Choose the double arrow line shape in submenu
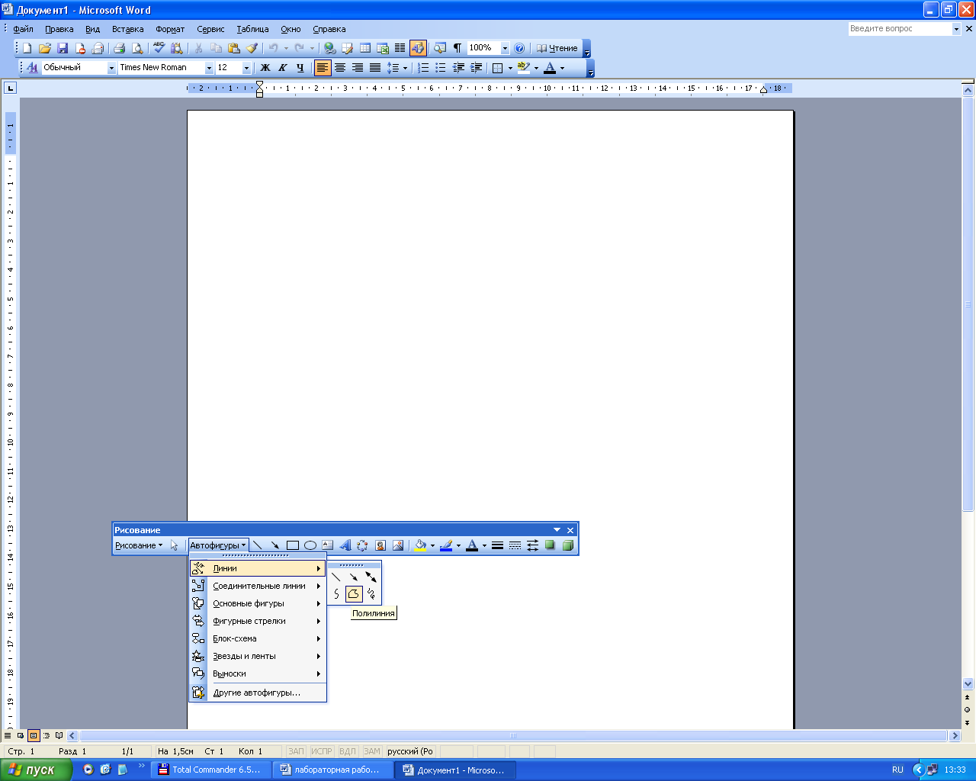The height and width of the screenshot is (781, 976). pos(371,577)
